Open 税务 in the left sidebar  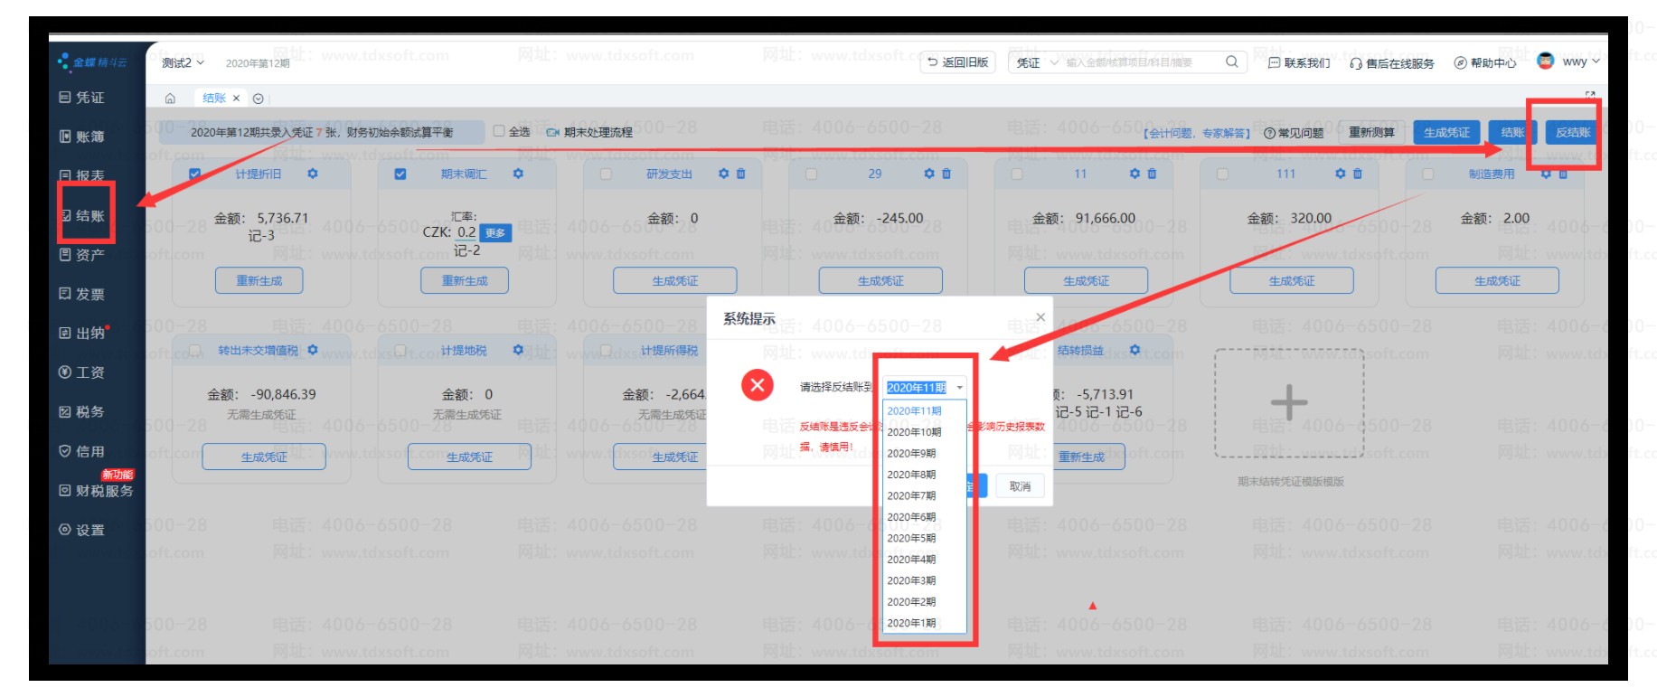pos(82,412)
